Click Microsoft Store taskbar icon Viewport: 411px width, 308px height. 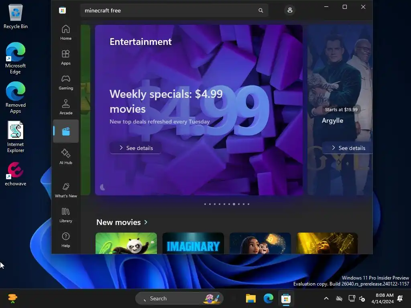coord(286,298)
